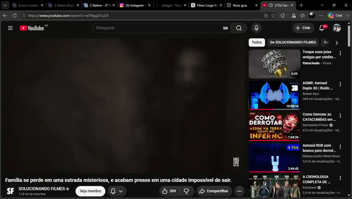Show more filter chips with right arrow
The height and width of the screenshot is (199, 352).
pyautogui.click(x=337, y=43)
